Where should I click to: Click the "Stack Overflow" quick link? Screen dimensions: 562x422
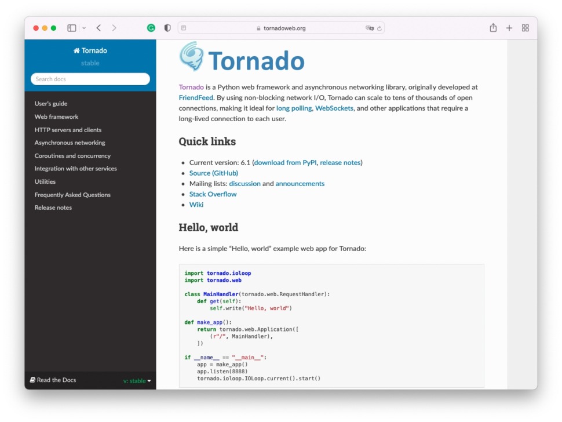(x=213, y=194)
